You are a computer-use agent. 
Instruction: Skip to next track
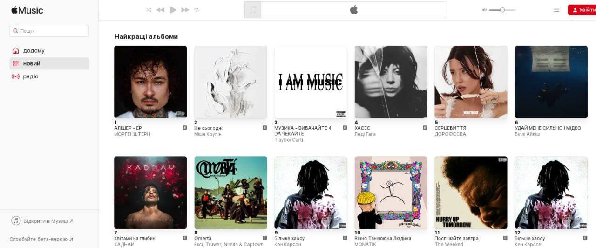[185, 10]
